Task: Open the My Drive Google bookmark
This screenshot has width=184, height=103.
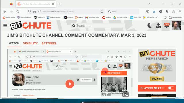Action: click(120, 17)
